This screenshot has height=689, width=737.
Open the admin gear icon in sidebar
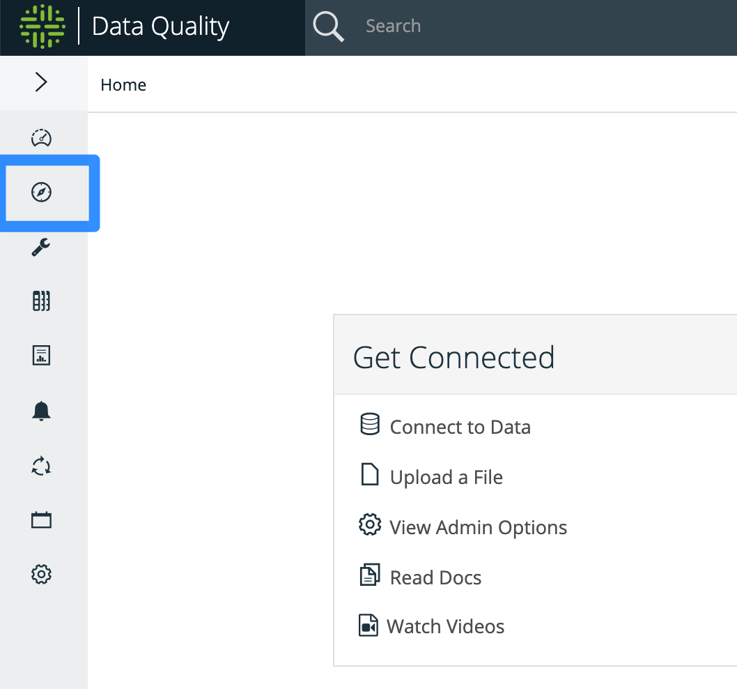tap(42, 575)
